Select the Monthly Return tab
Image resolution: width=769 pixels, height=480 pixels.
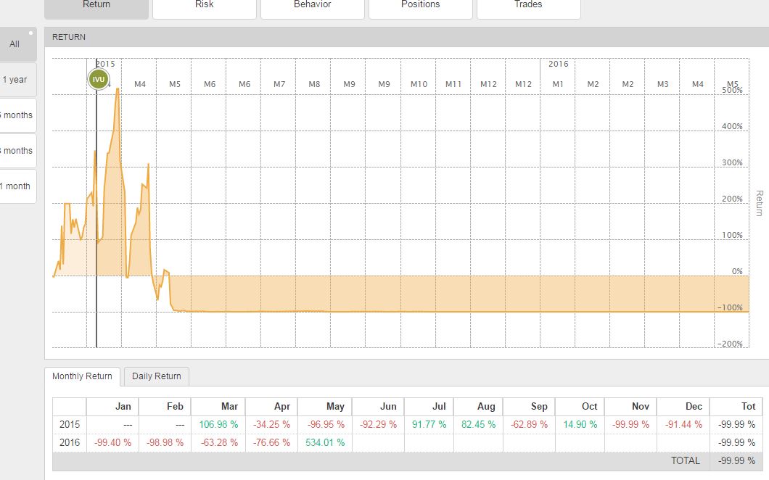tap(82, 376)
